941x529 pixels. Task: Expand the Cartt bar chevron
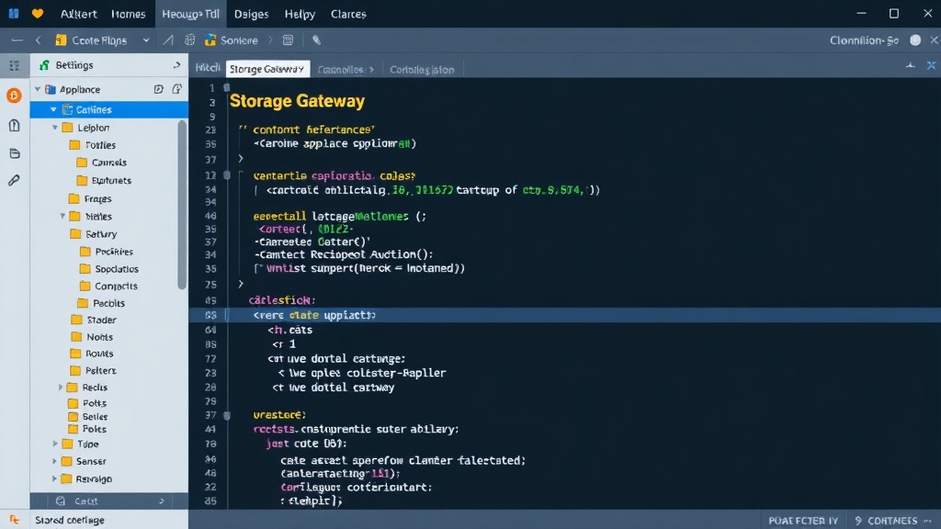pos(162,501)
